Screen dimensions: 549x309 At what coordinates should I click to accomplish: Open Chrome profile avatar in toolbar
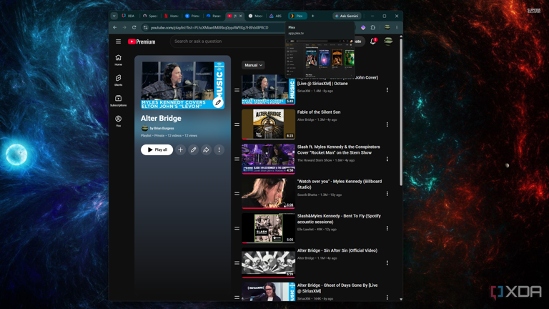coord(387,27)
